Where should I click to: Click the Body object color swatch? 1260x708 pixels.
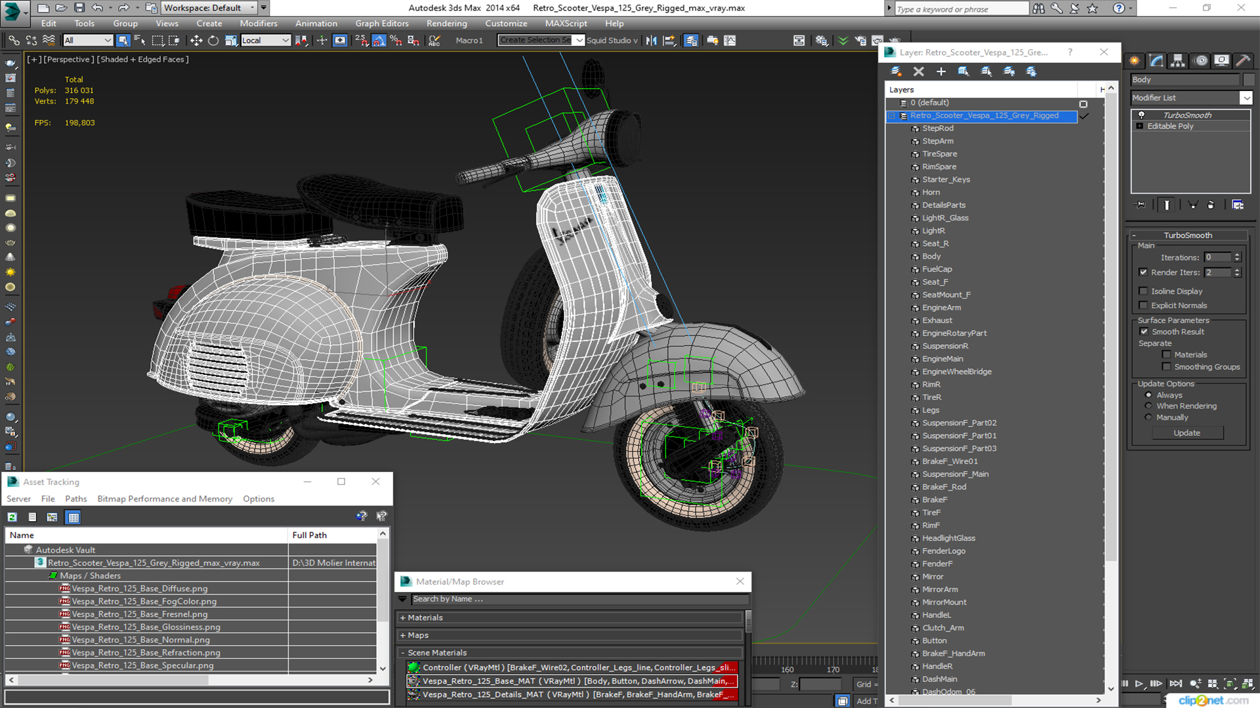click(x=1249, y=80)
